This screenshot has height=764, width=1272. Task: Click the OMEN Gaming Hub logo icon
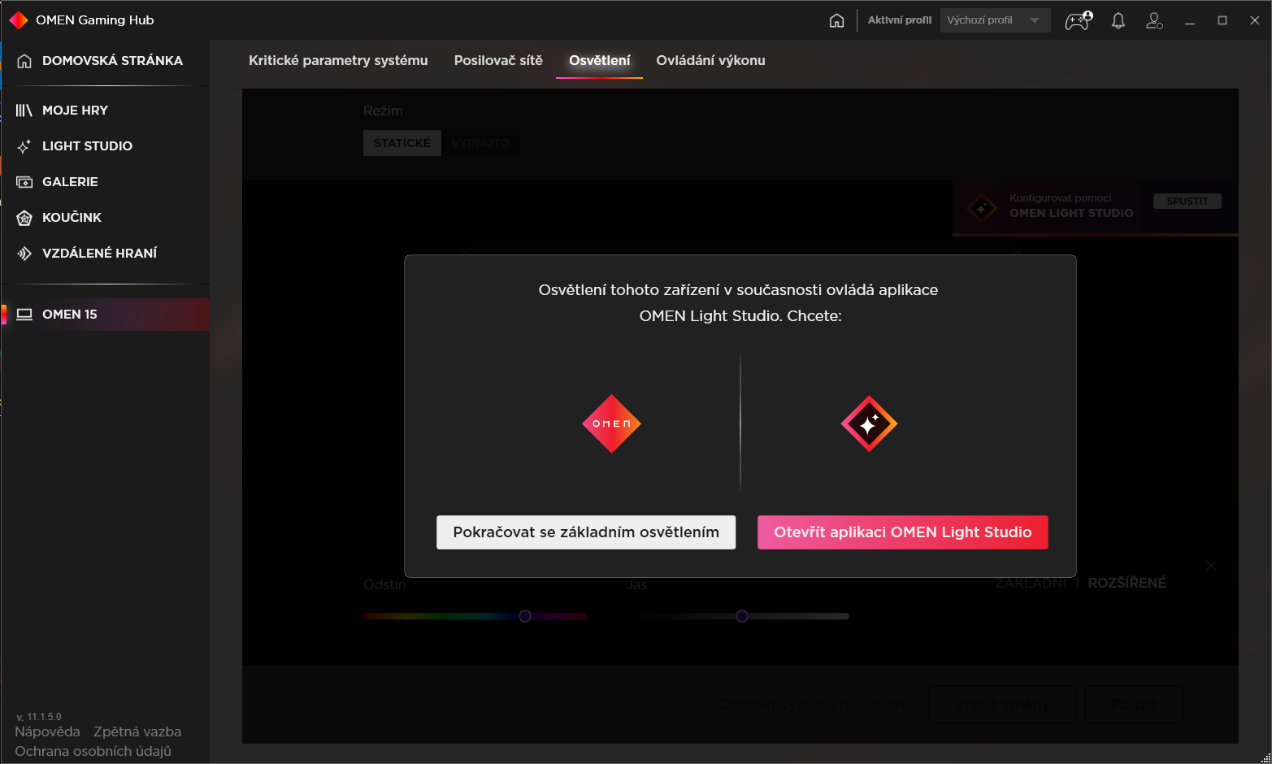pyautogui.click(x=19, y=20)
